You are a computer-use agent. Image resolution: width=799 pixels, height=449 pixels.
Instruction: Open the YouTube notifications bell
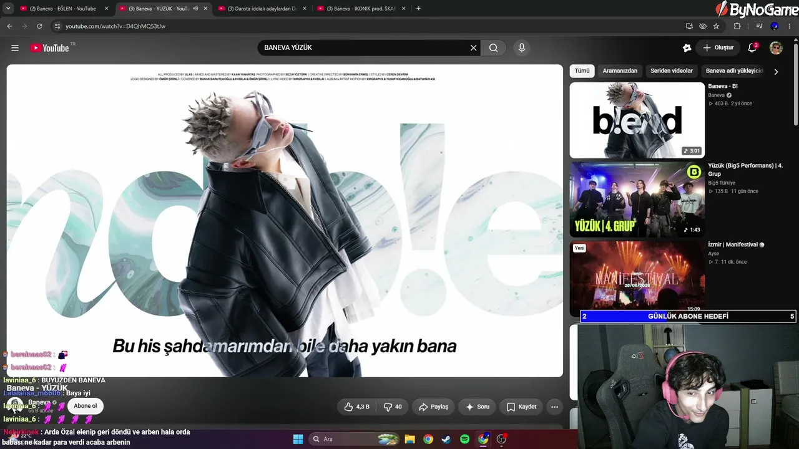pyautogui.click(x=752, y=48)
